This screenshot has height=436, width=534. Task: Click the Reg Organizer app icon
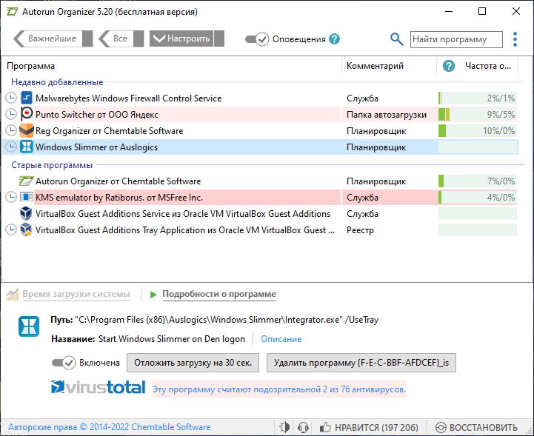pos(26,131)
